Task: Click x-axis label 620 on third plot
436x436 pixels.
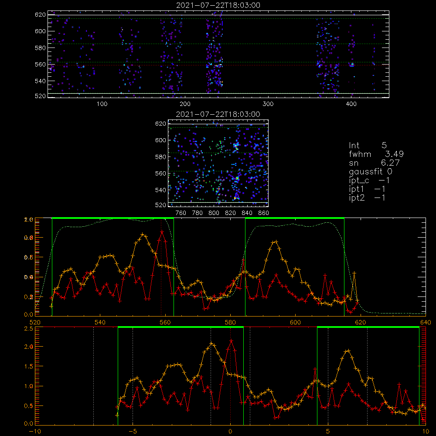Action: coord(361,322)
